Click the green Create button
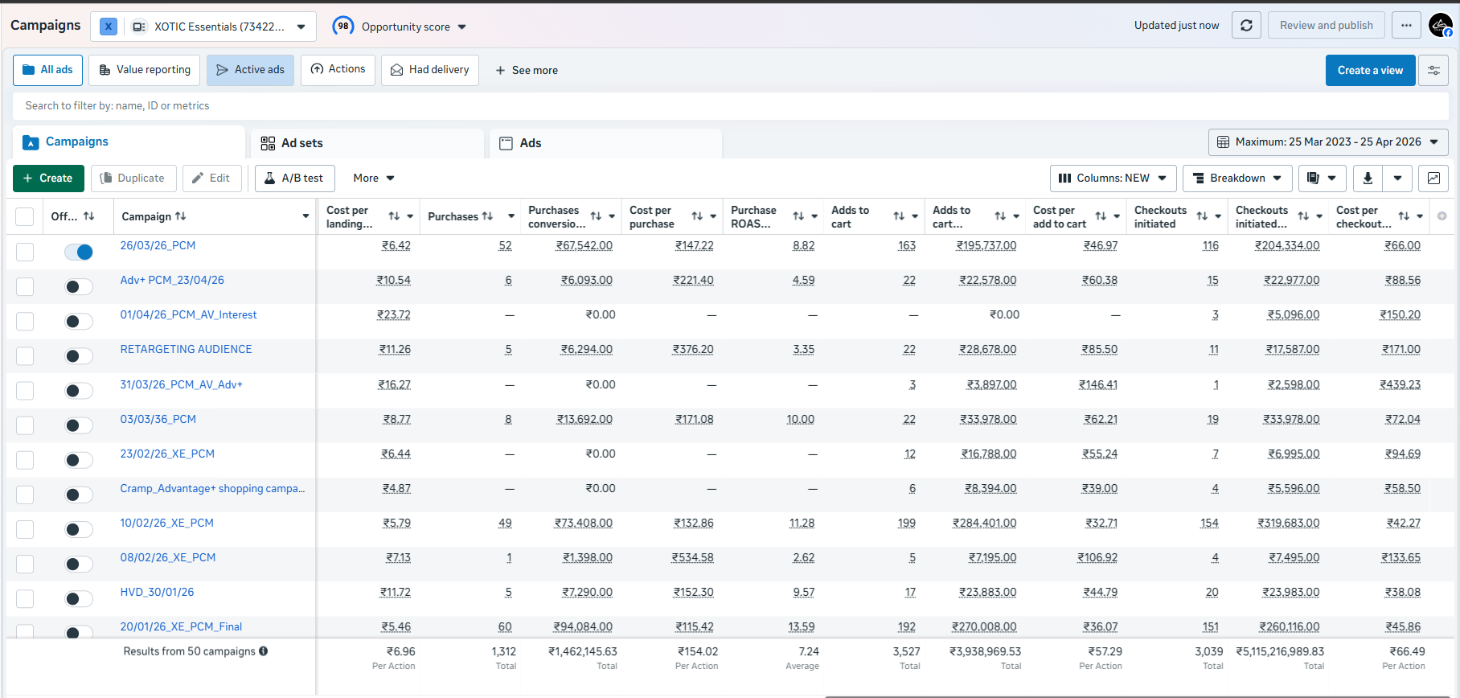 pyautogui.click(x=48, y=179)
